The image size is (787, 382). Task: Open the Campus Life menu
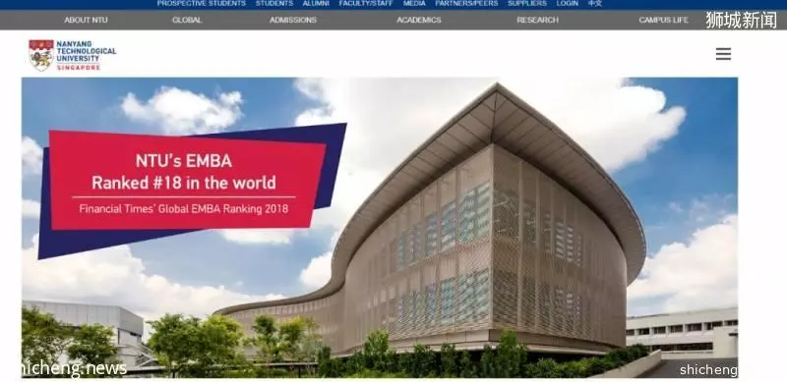(663, 20)
